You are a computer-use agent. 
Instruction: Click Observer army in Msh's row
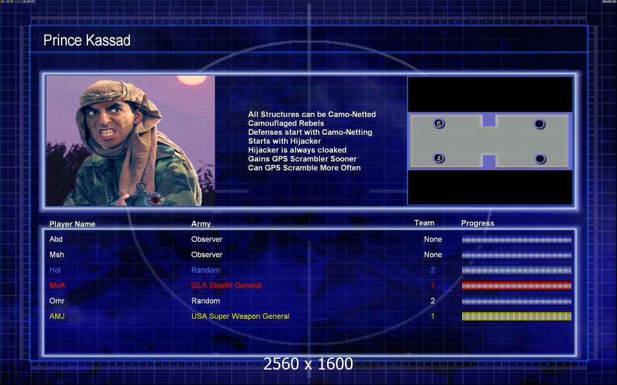click(206, 255)
